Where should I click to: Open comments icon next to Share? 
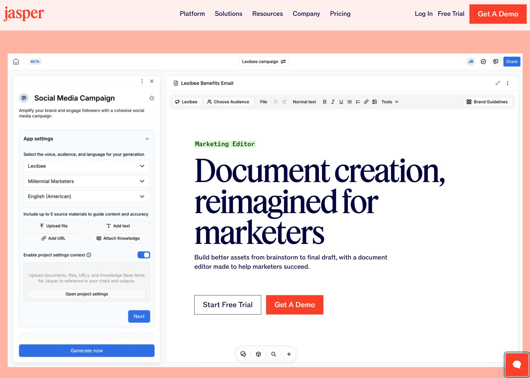[x=496, y=62]
